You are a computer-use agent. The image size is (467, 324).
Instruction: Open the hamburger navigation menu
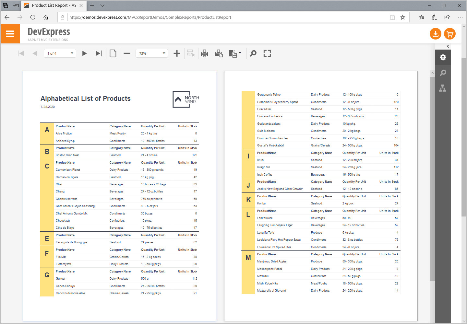pyautogui.click(x=10, y=33)
